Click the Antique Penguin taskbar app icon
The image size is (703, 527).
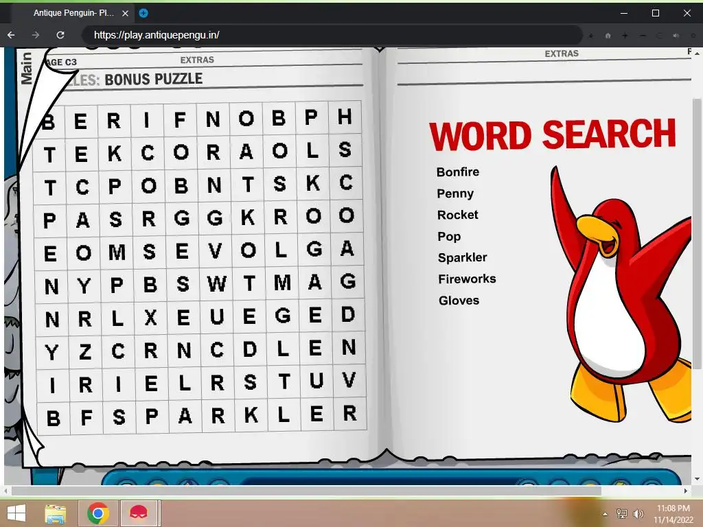coord(139,513)
